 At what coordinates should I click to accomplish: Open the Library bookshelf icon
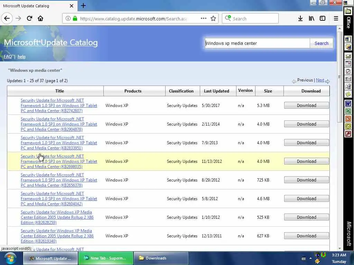coord(311,19)
